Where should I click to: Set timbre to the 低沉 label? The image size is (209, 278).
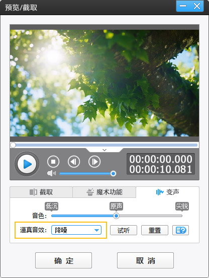coord(51,206)
